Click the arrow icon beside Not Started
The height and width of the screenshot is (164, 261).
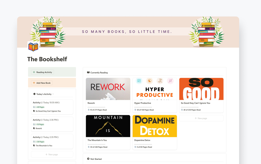point(88,159)
